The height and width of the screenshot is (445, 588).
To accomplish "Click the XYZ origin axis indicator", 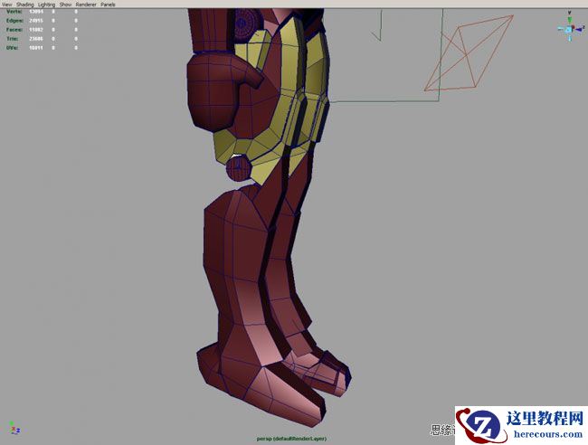I will (x=14, y=428).
